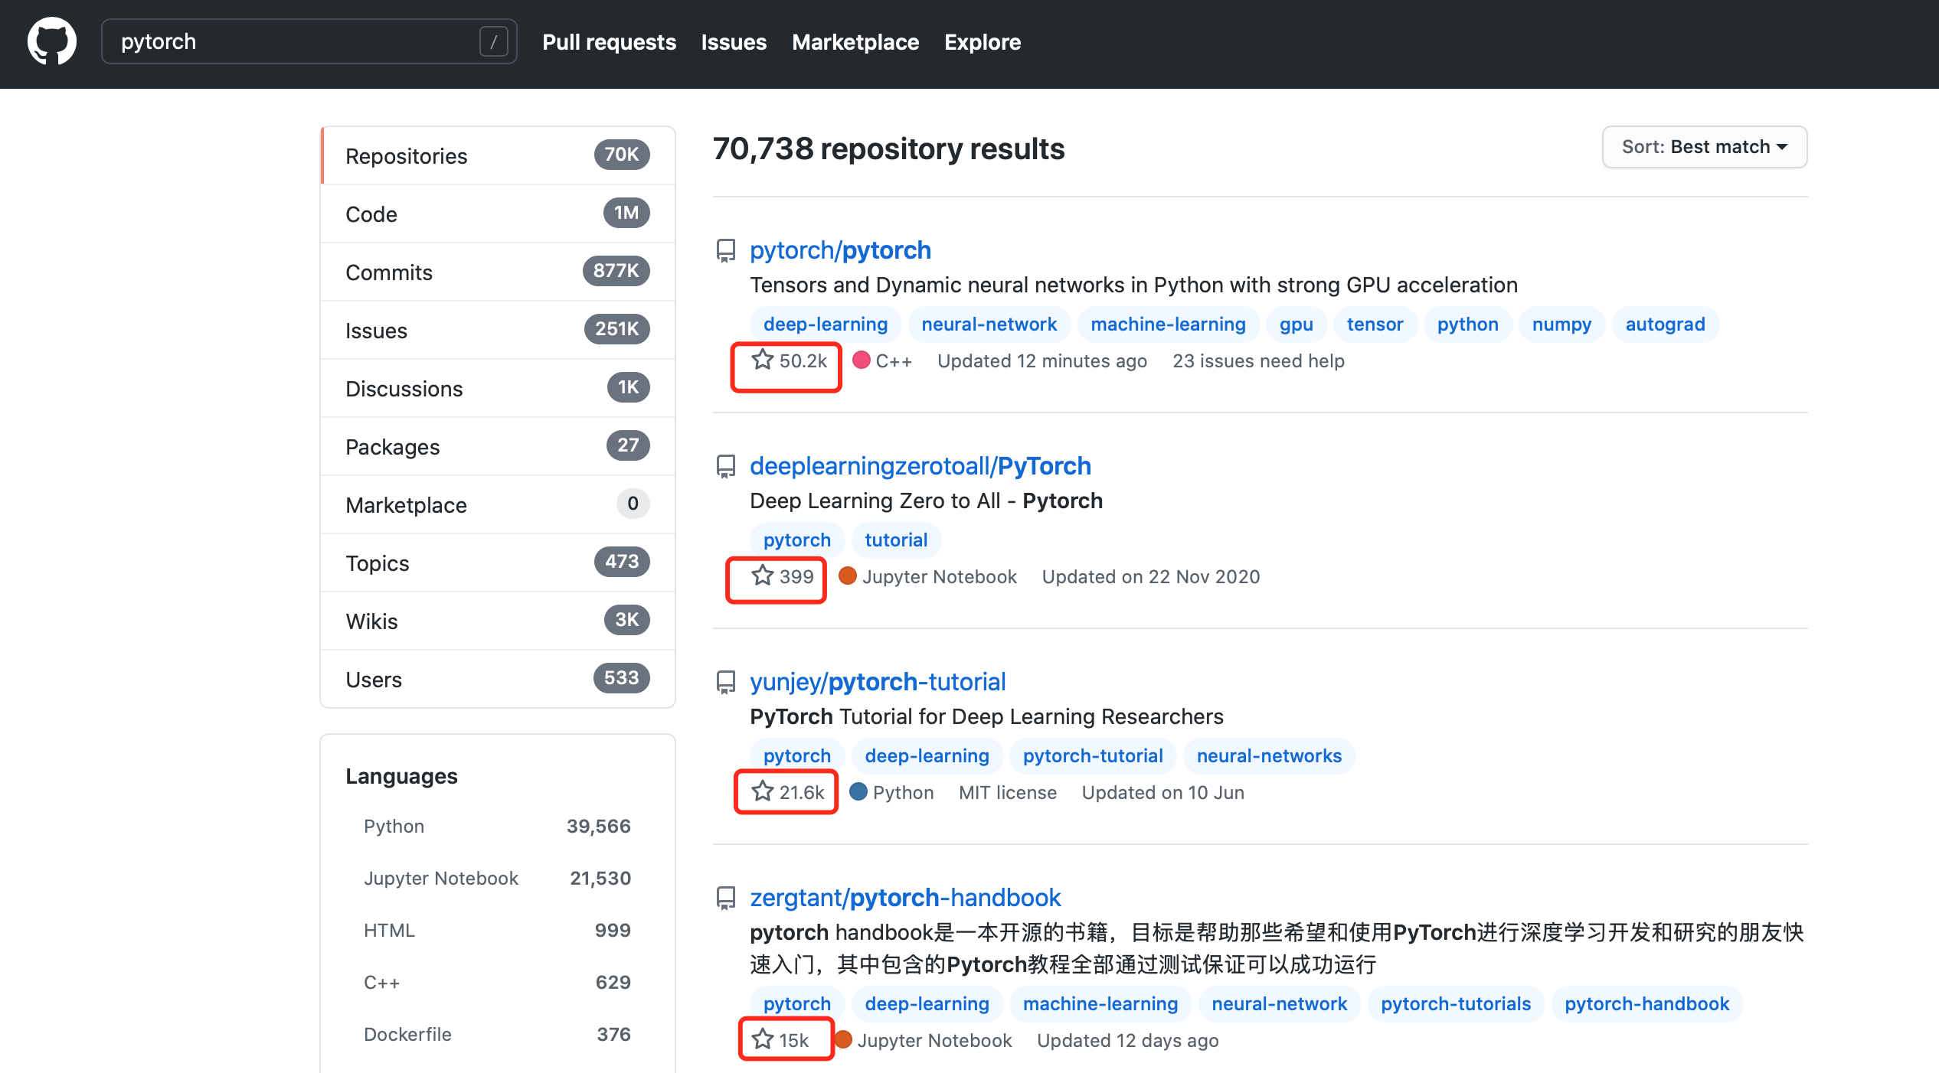Filter results by Python language
Image resolution: width=1939 pixels, height=1073 pixels.
click(x=498, y=827)
